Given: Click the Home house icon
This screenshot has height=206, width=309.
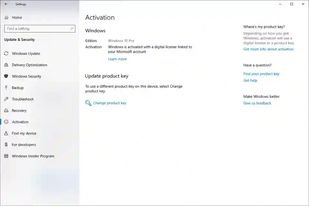Looking at the screenshot, I should coord(6,18).
